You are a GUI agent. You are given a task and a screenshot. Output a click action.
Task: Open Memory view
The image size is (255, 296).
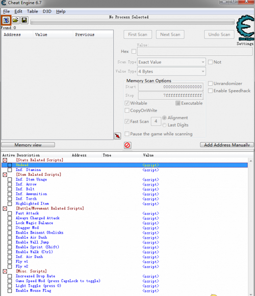pos(28,145)
